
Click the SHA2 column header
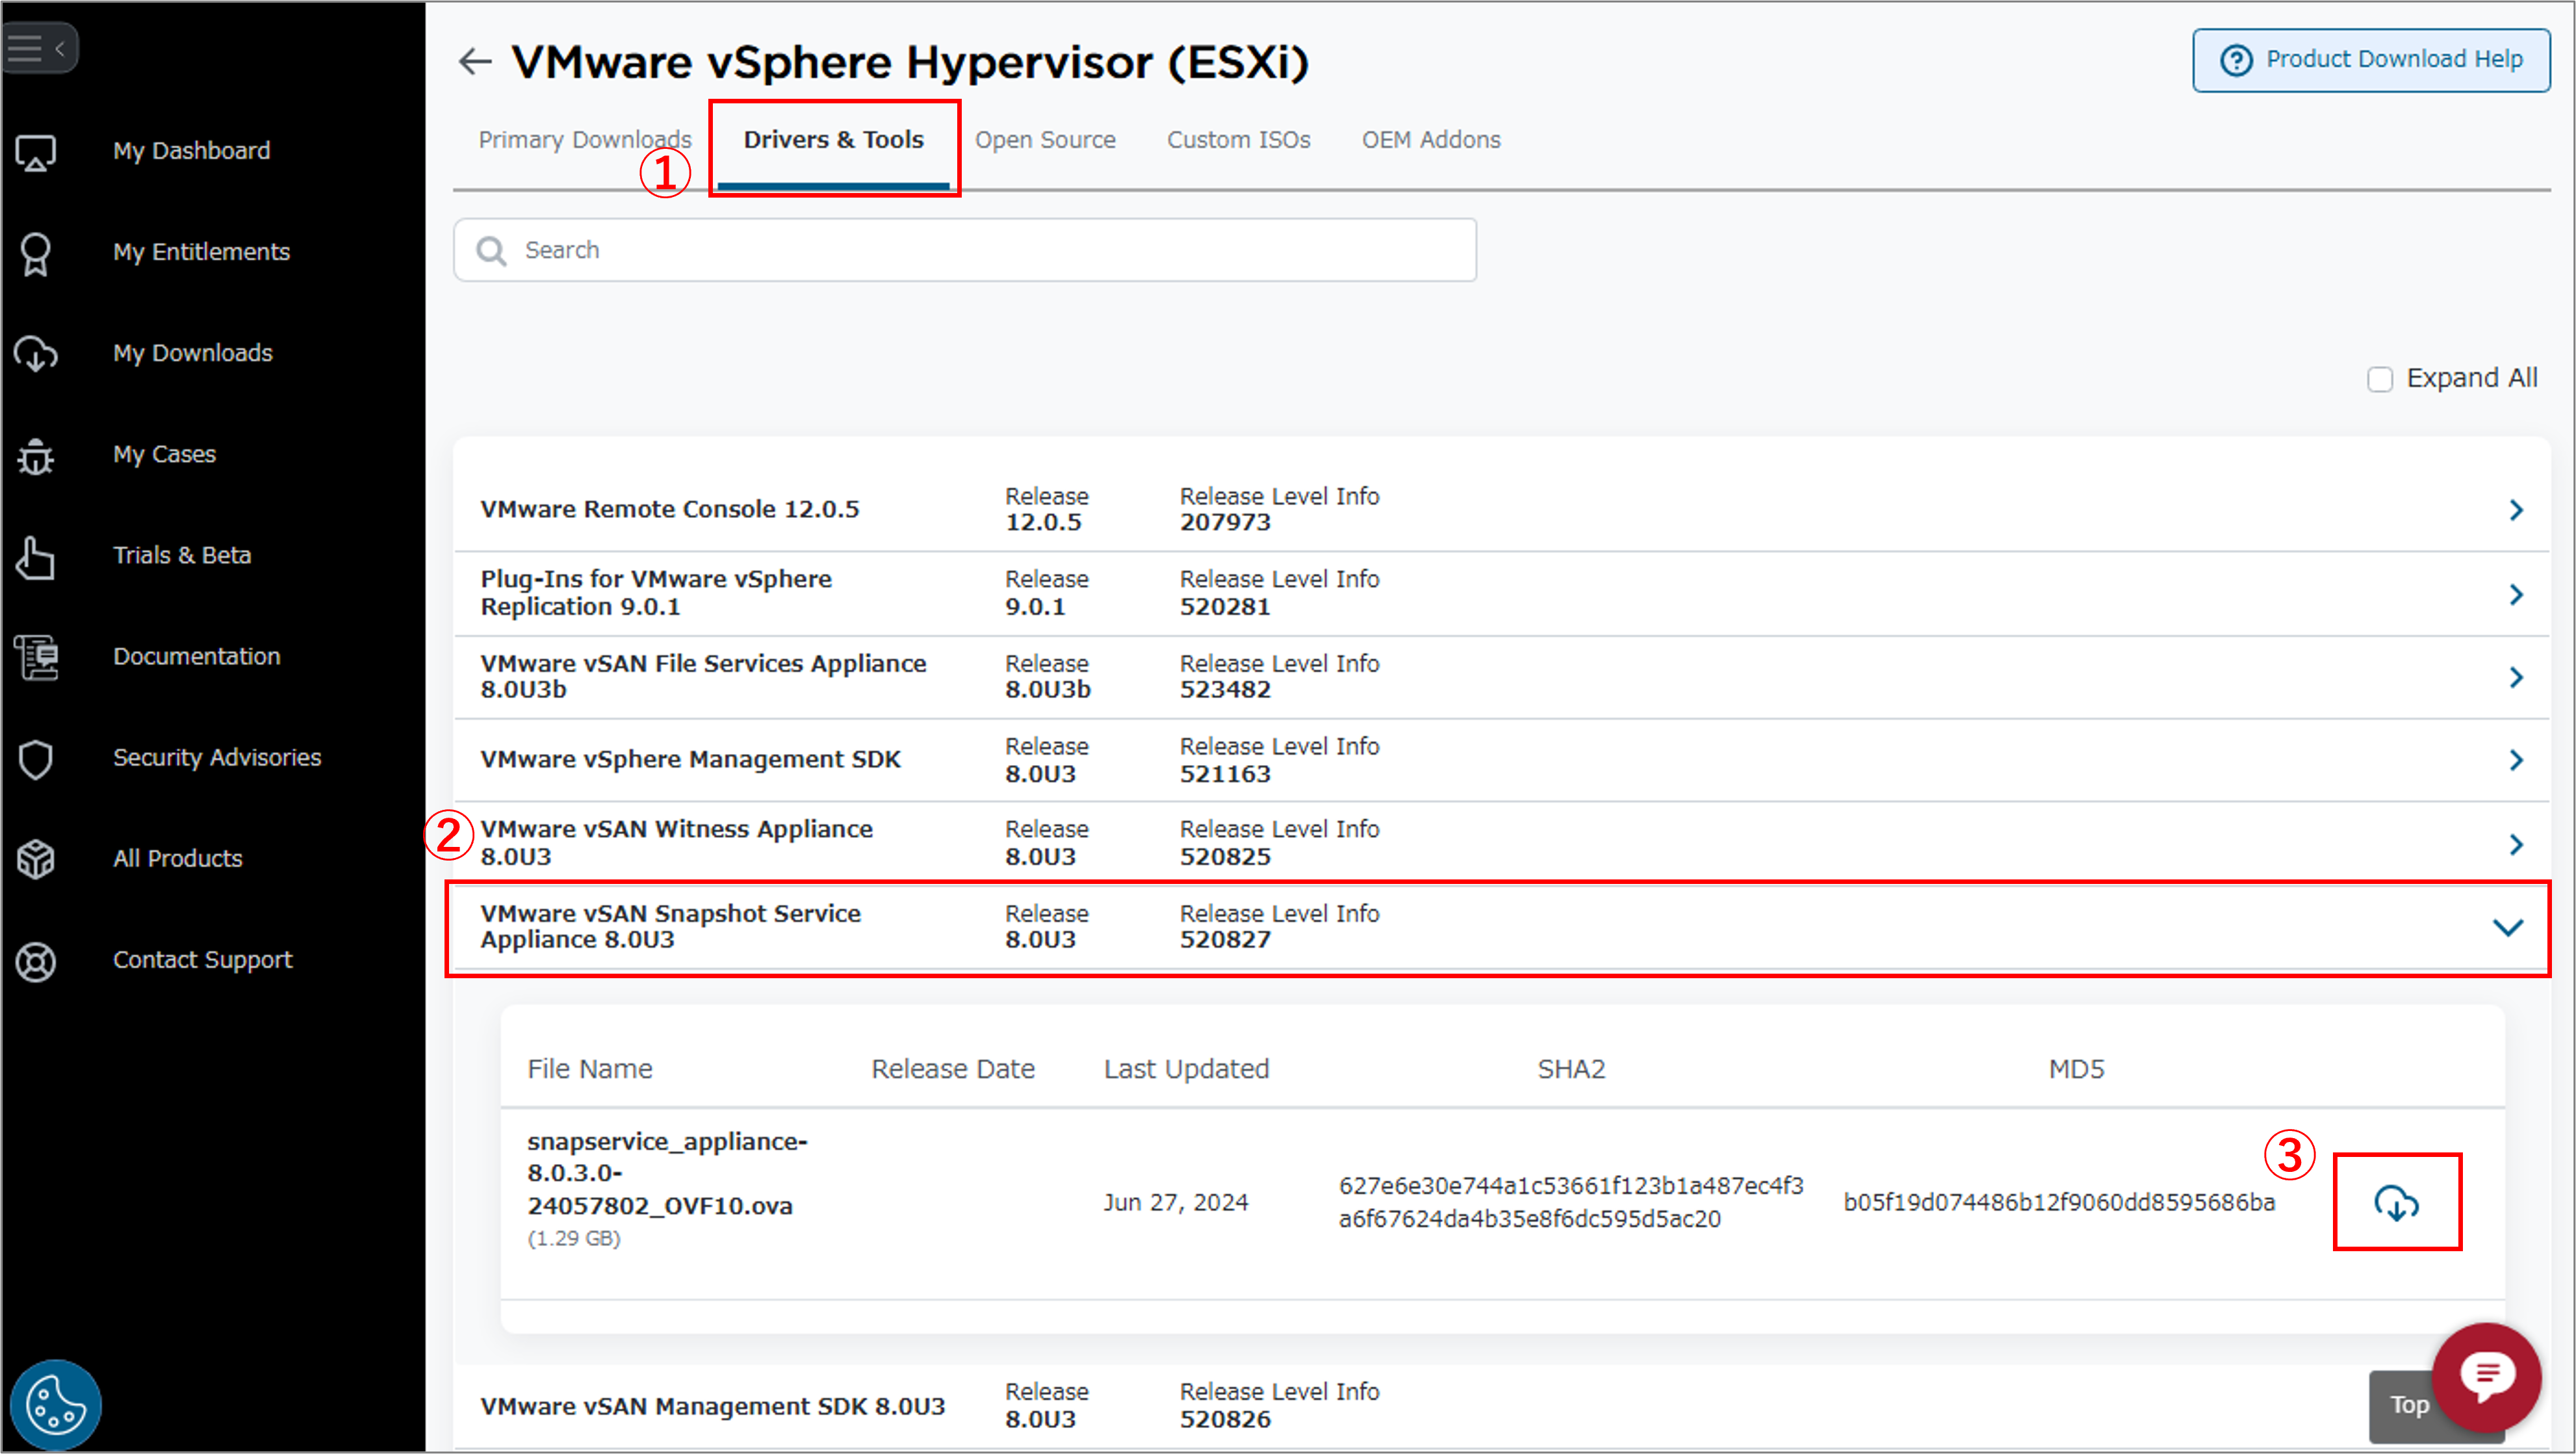pos(1571,1069)
